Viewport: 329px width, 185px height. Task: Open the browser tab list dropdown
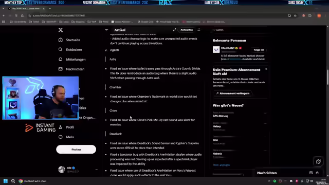tap(4, 9)
